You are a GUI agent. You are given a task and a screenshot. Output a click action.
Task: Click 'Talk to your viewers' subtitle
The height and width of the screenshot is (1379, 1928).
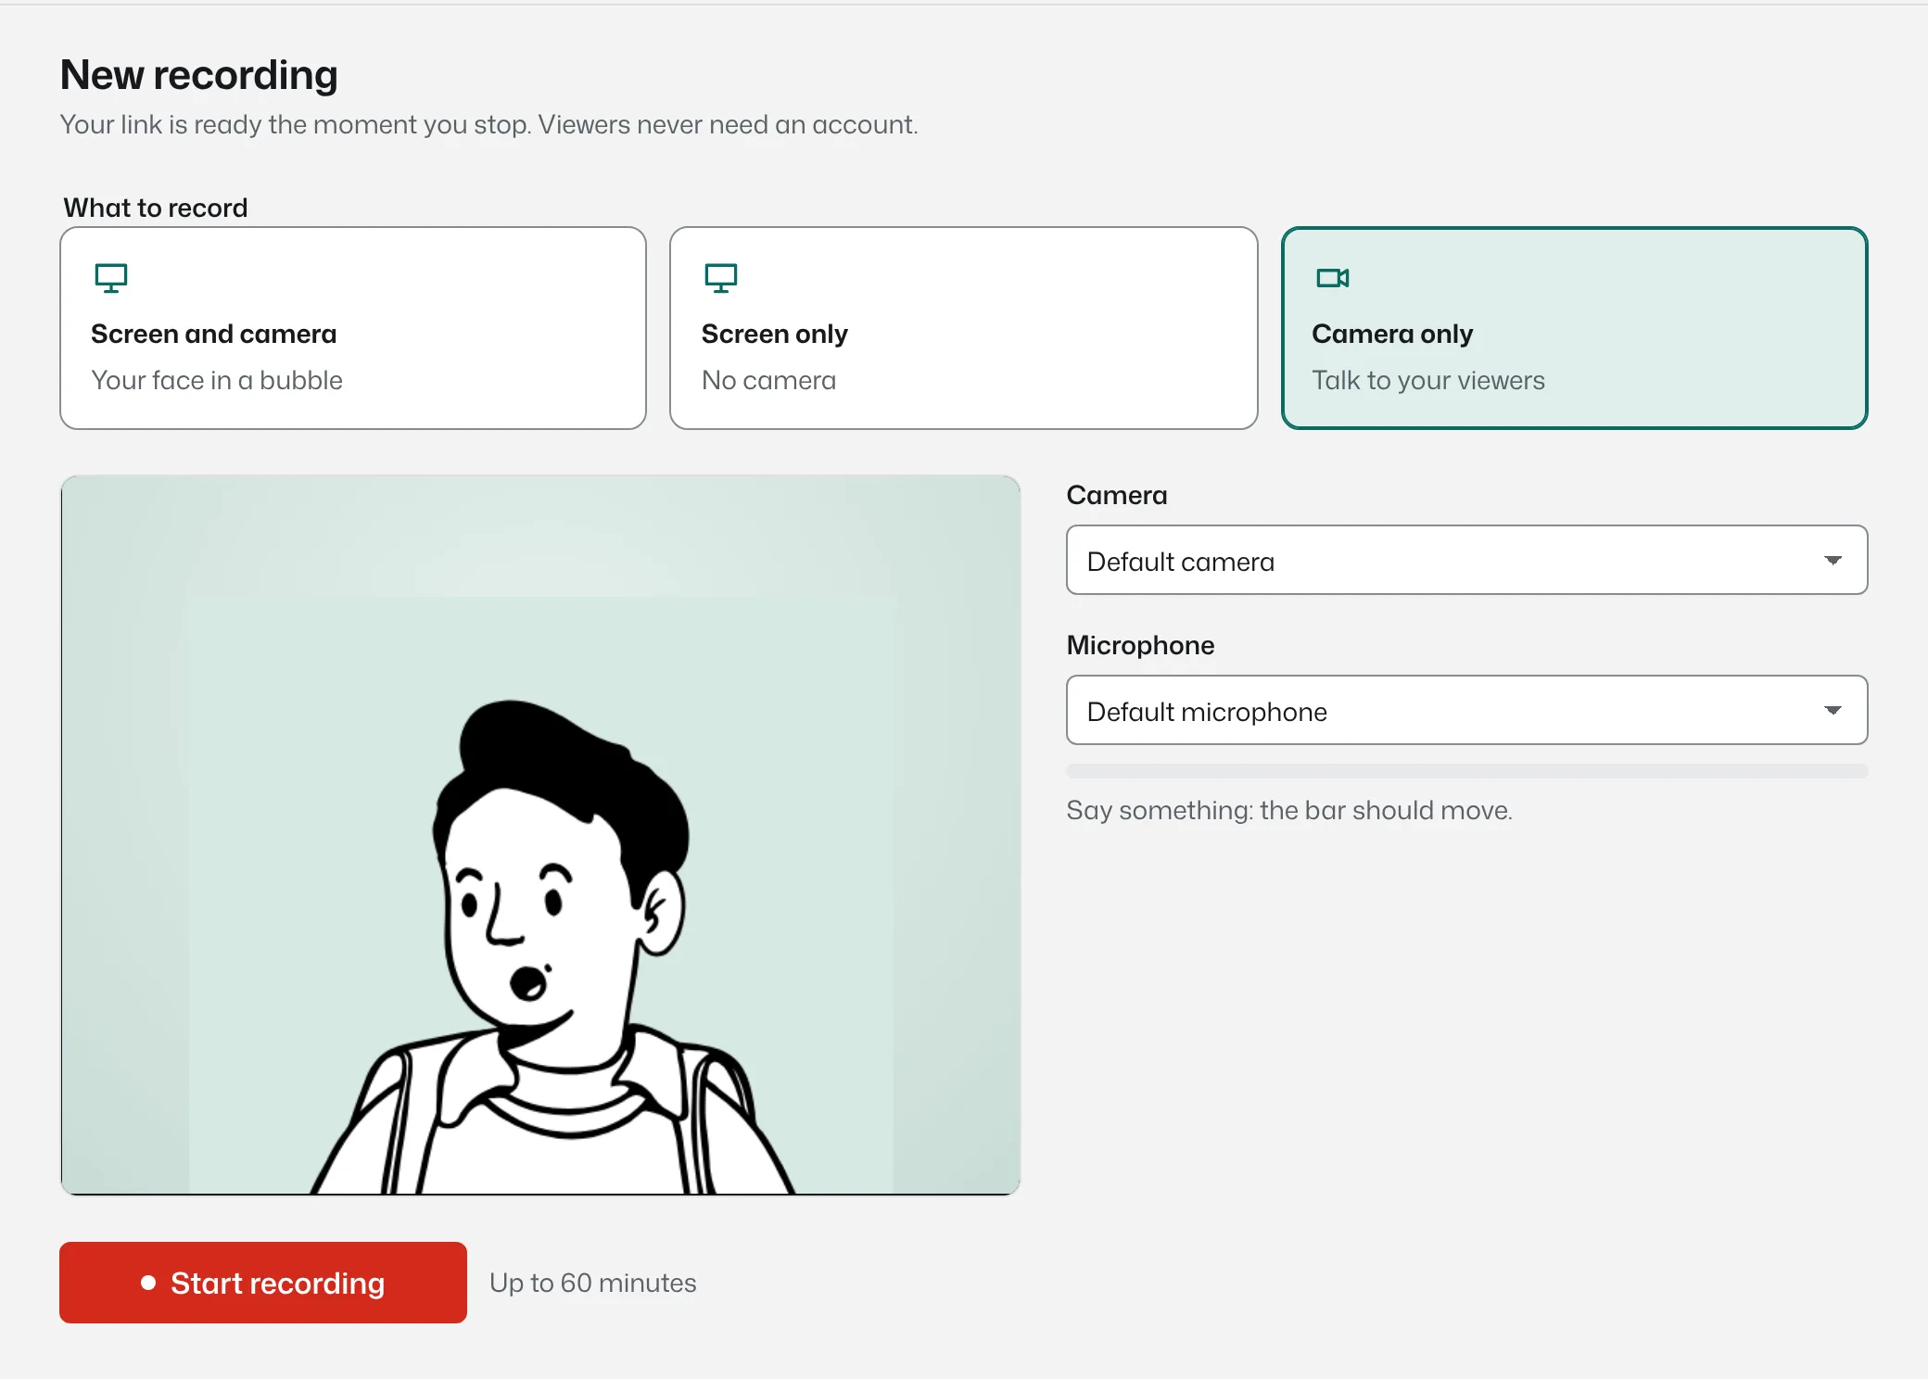pos(1428,380)
